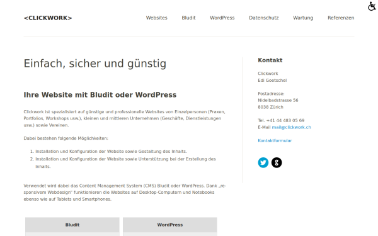Click the WordPress table column header
Viewport: 378px width, 236px height.
click(170, 225)
